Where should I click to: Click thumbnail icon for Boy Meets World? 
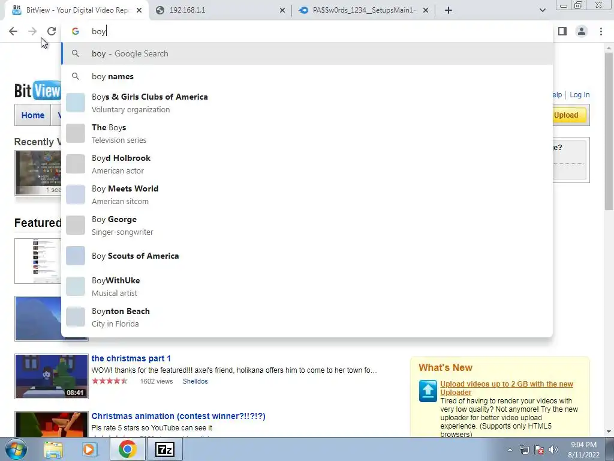pyautogui.click(x=76, y=194)
